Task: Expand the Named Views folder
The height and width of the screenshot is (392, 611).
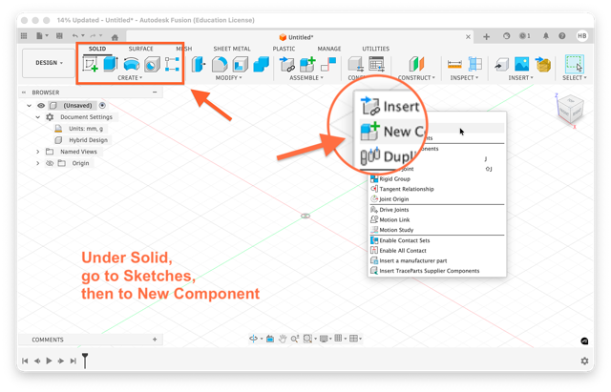Action: (38, 152)
